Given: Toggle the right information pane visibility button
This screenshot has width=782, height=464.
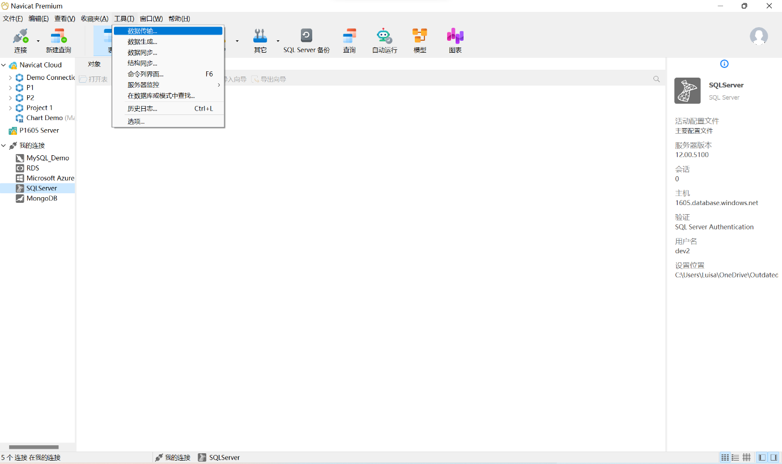Looking at the screenshot, I should click(773, 457).
